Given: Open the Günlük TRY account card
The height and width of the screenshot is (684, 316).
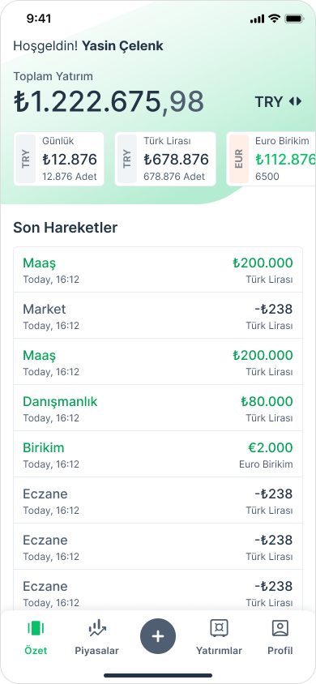Looking at the screenshot, I should tap(59, 159).
